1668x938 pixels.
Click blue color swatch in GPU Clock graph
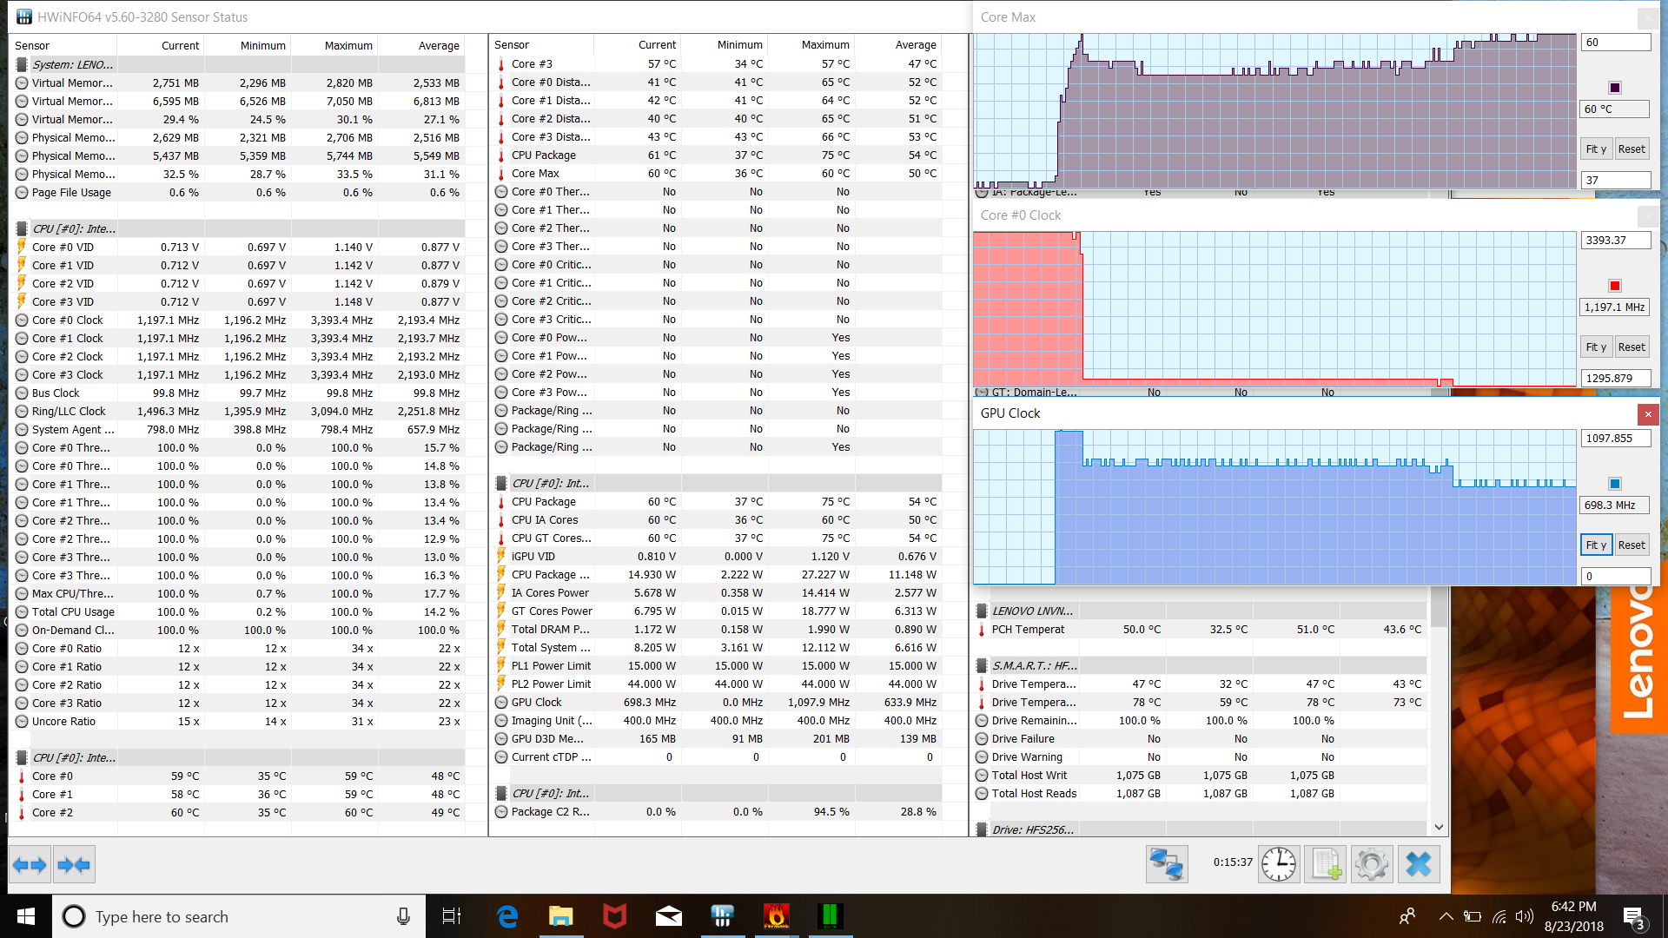point(1614,484)
